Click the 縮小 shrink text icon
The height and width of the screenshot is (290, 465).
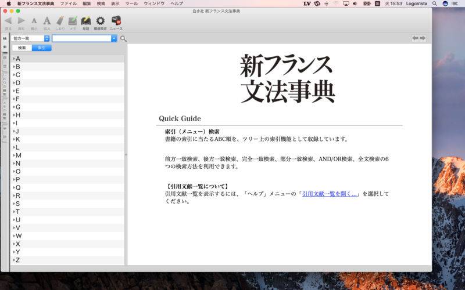[x=34, y=21]
